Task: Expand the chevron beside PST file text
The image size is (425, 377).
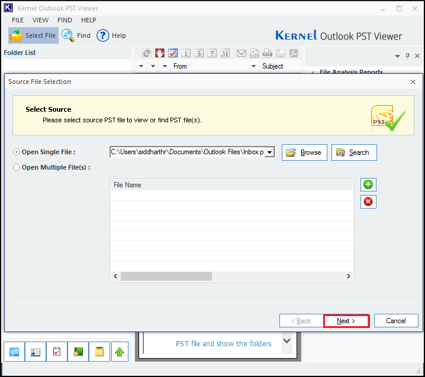Action: pyautogui.click(x=286, y=340)
